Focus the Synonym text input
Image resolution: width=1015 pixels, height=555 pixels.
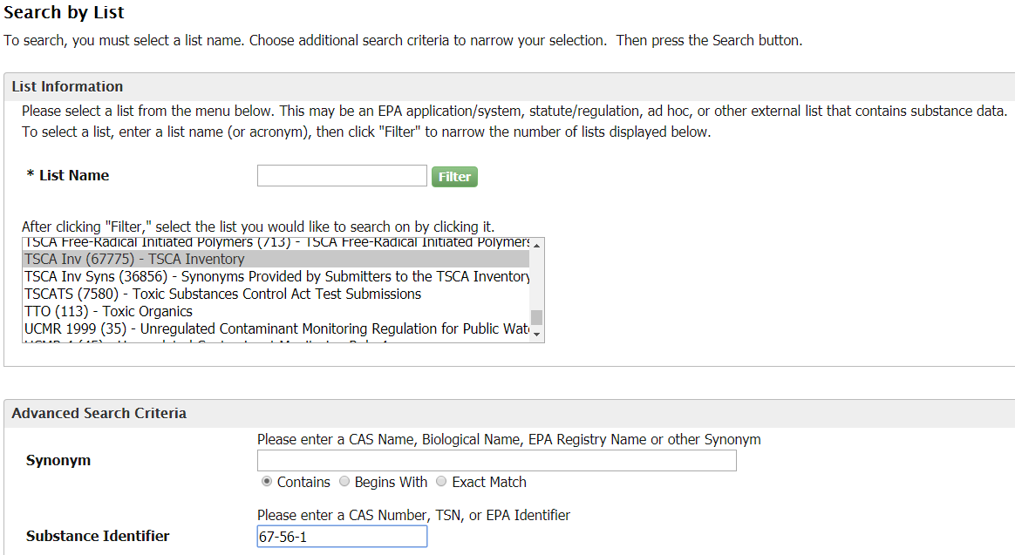pos(496,460)
